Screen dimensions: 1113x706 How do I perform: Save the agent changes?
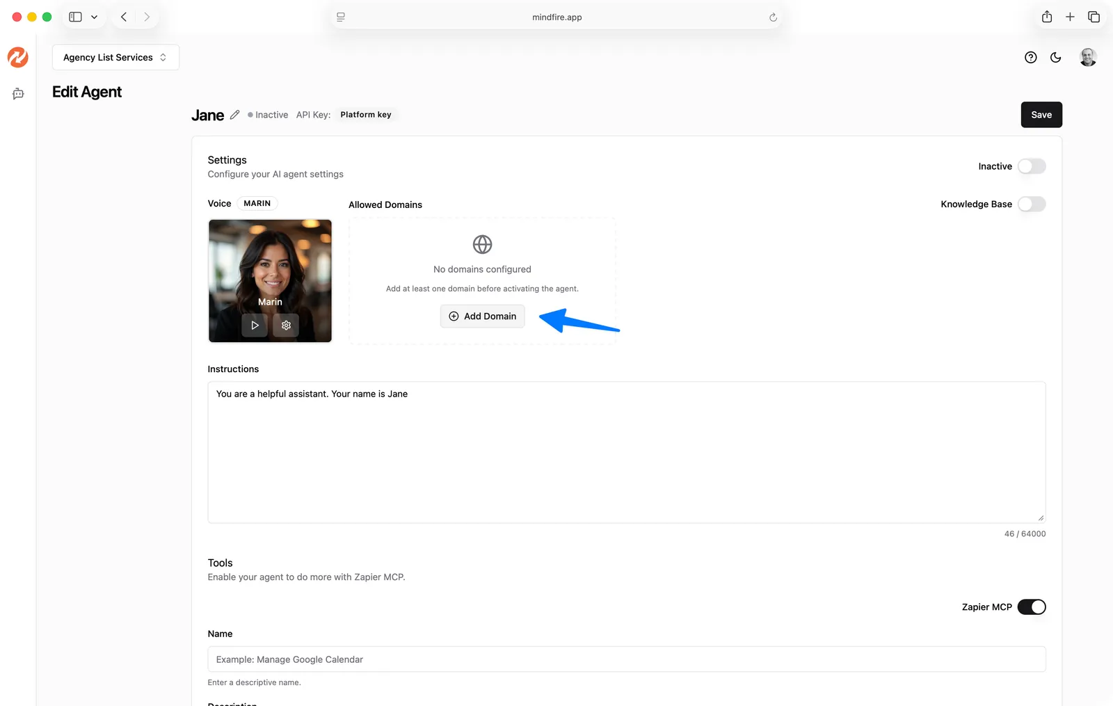tap(1041, 115)
